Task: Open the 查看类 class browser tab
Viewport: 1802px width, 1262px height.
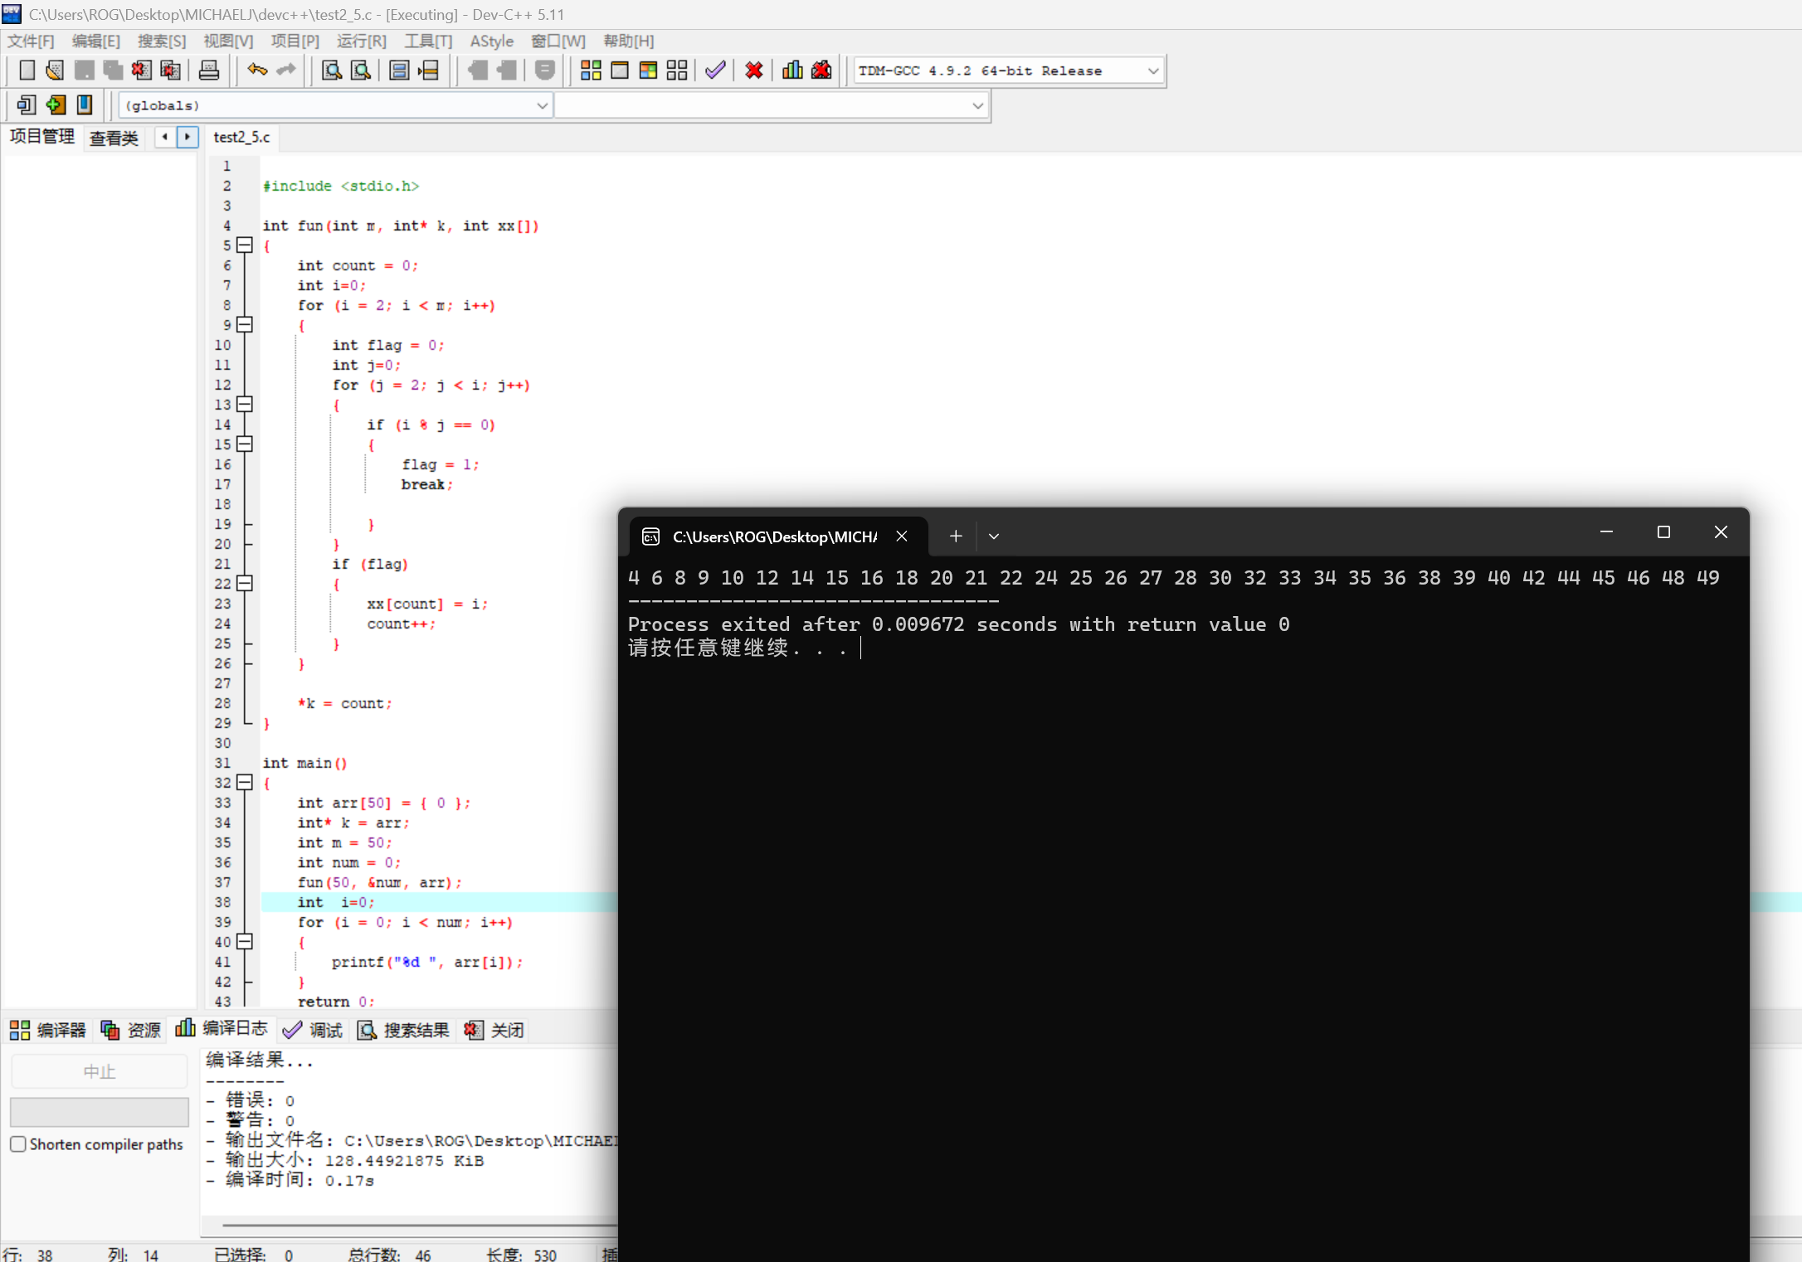Action: pyautogui.click(x=114, y=138)
